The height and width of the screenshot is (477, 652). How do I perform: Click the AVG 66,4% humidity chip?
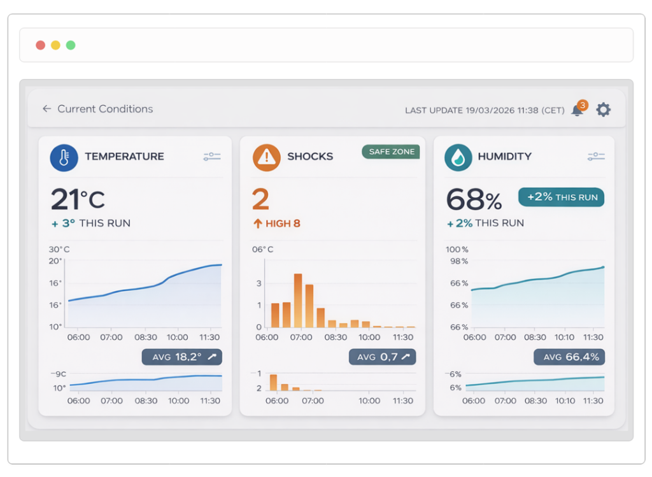point(569,357)
